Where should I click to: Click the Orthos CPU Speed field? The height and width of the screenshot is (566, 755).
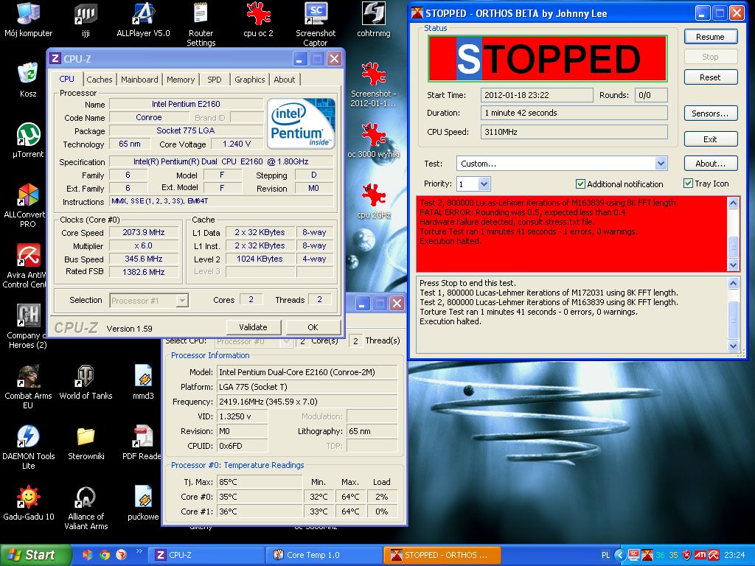click(x=574, y=132)
